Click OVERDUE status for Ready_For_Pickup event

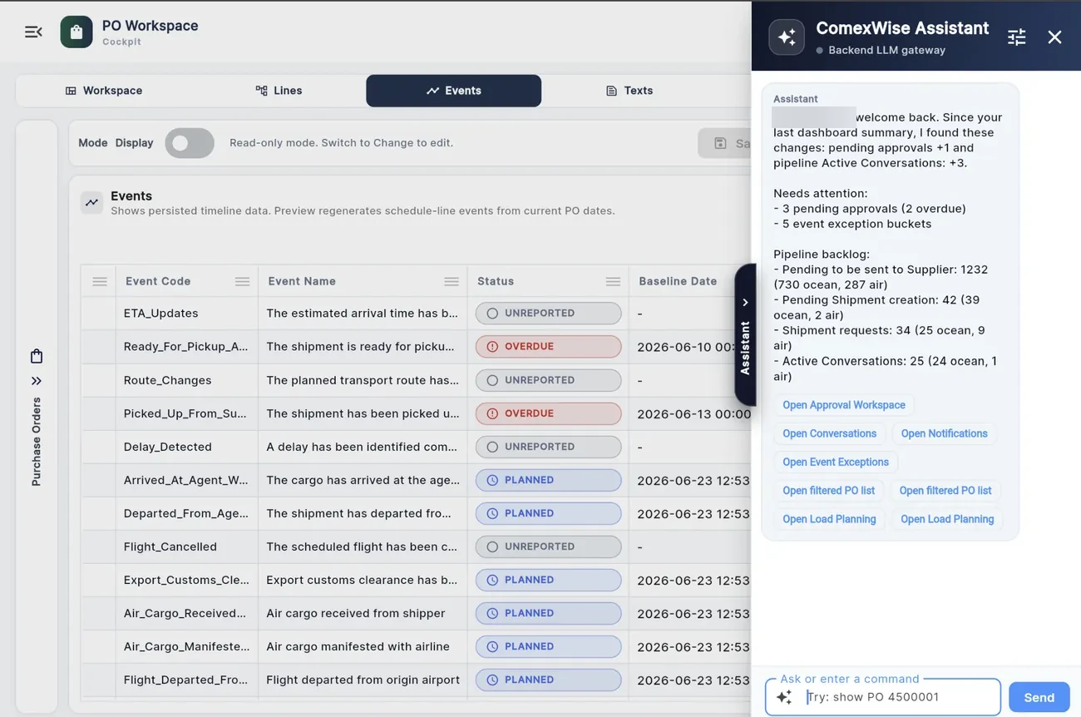pos(548,347)
